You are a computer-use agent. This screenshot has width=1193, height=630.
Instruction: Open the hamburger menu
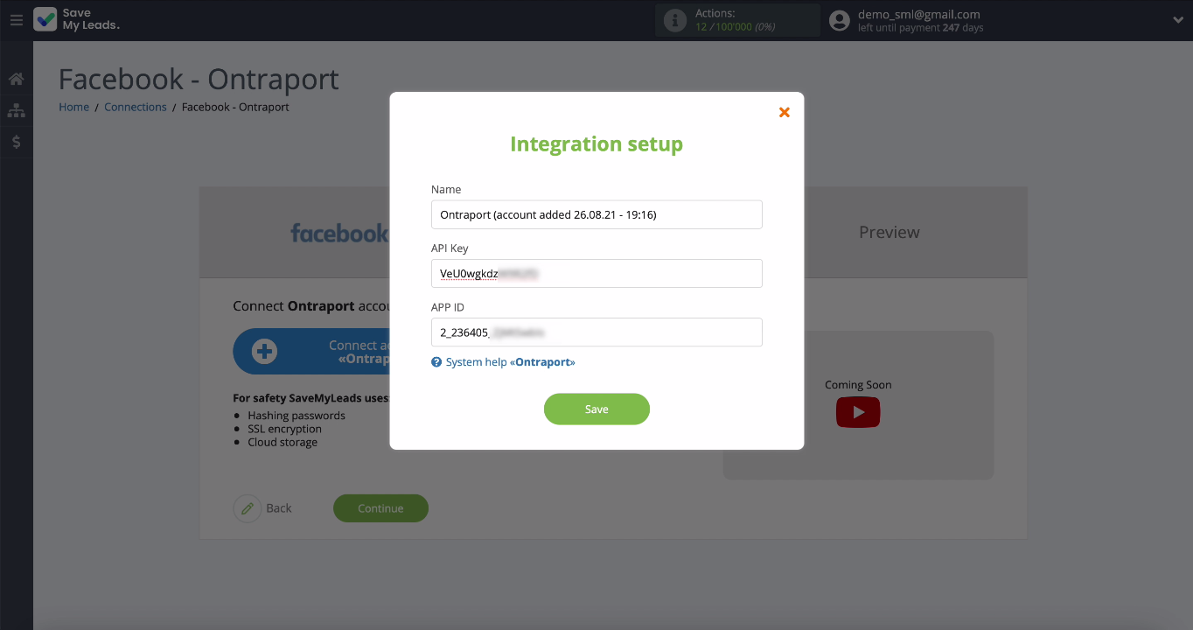16,19
